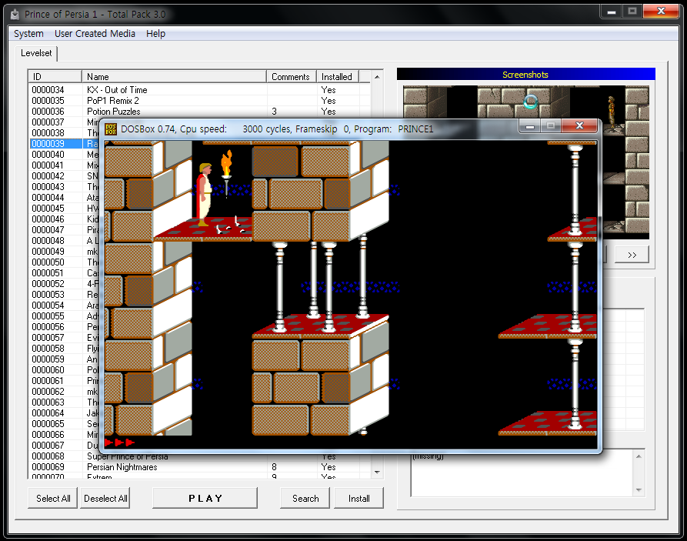Click the comment count 3 for Potion Puzzles

(x=275, y=112)
